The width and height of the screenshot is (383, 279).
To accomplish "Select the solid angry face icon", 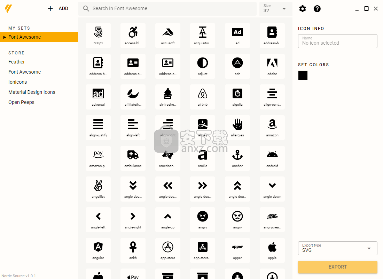I will 203,219.
